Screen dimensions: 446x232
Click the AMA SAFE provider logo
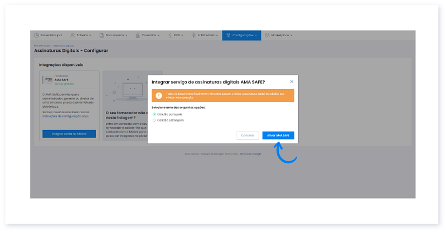(x=47, y=79)
